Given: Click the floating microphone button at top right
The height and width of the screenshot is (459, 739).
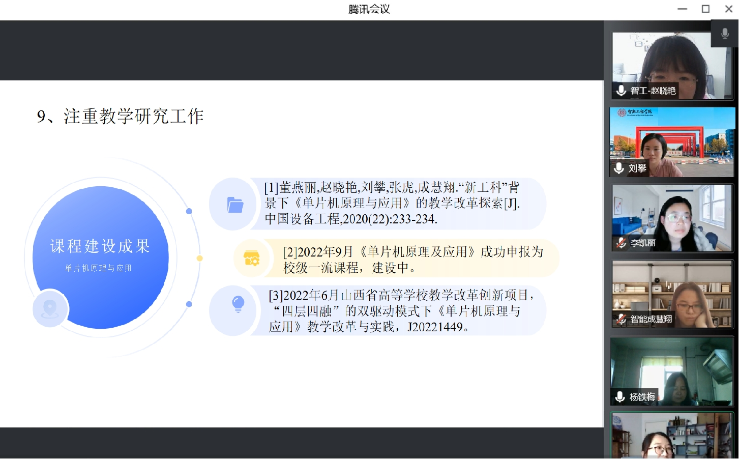Looking at the screenshot, I should (x=725, y=34).
